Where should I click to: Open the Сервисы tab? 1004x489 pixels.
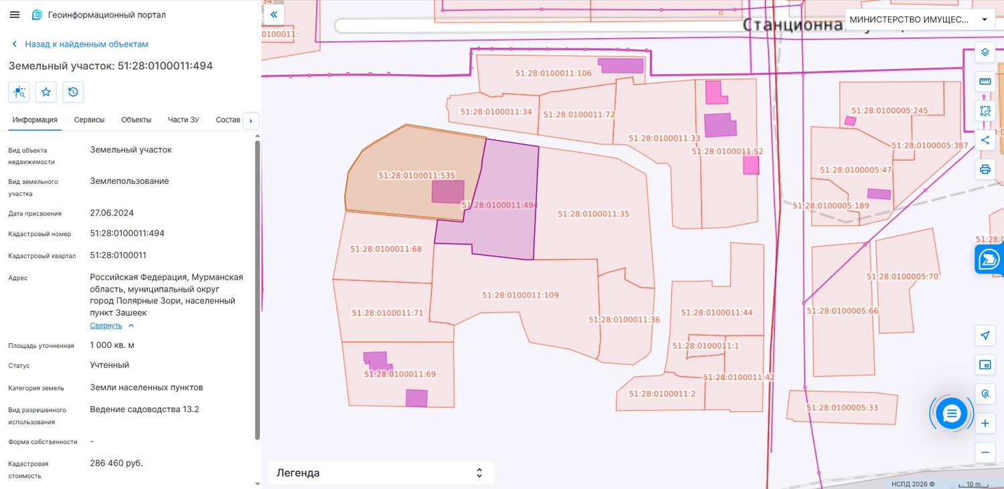89,120
